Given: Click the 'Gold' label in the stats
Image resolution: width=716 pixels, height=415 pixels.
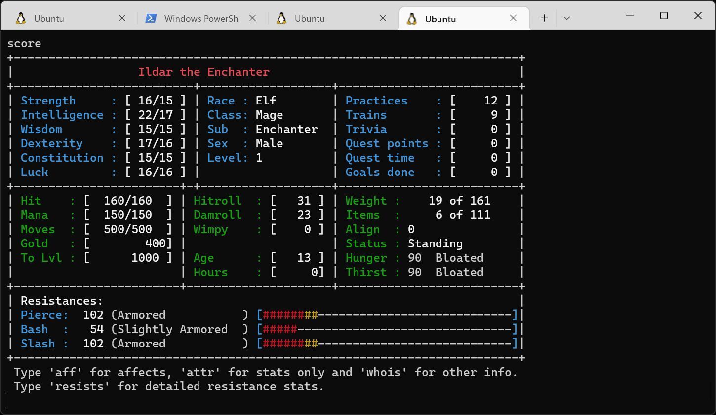Looking at the screenshot, I should click(34, 243).
